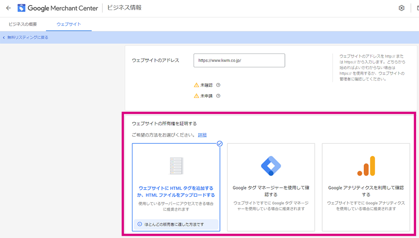Click the Google タグ マネージャー card description
Image resolution: width=419 pixels, height=238 pixels.
271,206
